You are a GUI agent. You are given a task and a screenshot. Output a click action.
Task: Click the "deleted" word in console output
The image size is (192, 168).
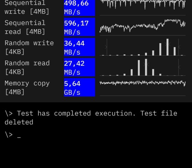[19, 122]
